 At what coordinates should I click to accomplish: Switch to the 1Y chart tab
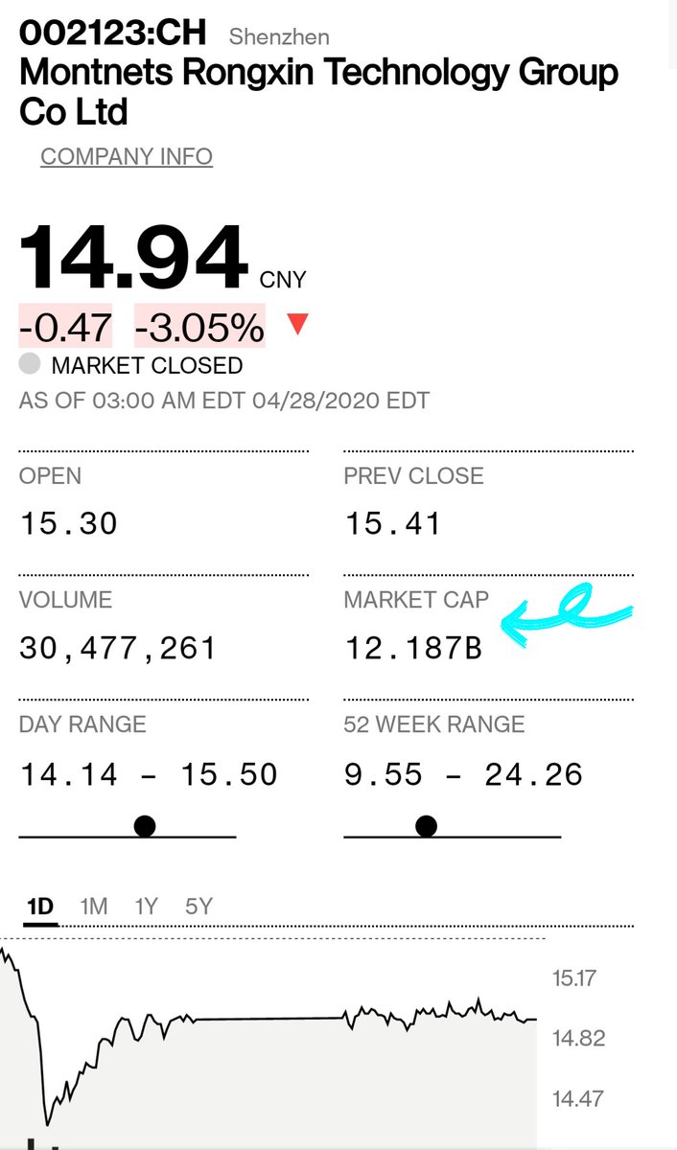[x=146, y=906]
